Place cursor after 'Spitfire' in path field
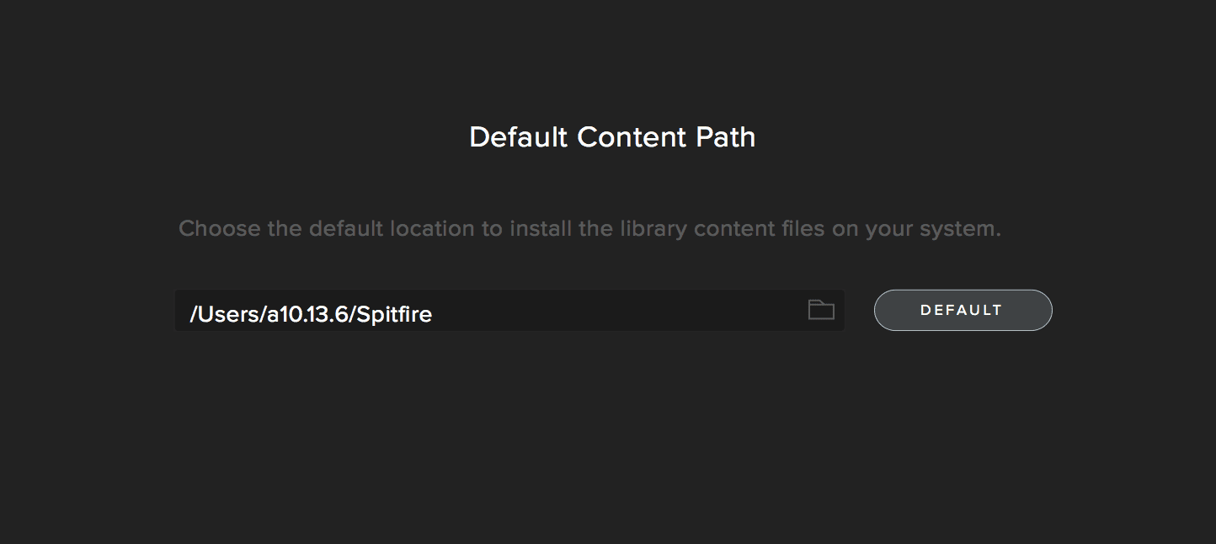Screen dimensions: 1216x544 pos(435,314)
